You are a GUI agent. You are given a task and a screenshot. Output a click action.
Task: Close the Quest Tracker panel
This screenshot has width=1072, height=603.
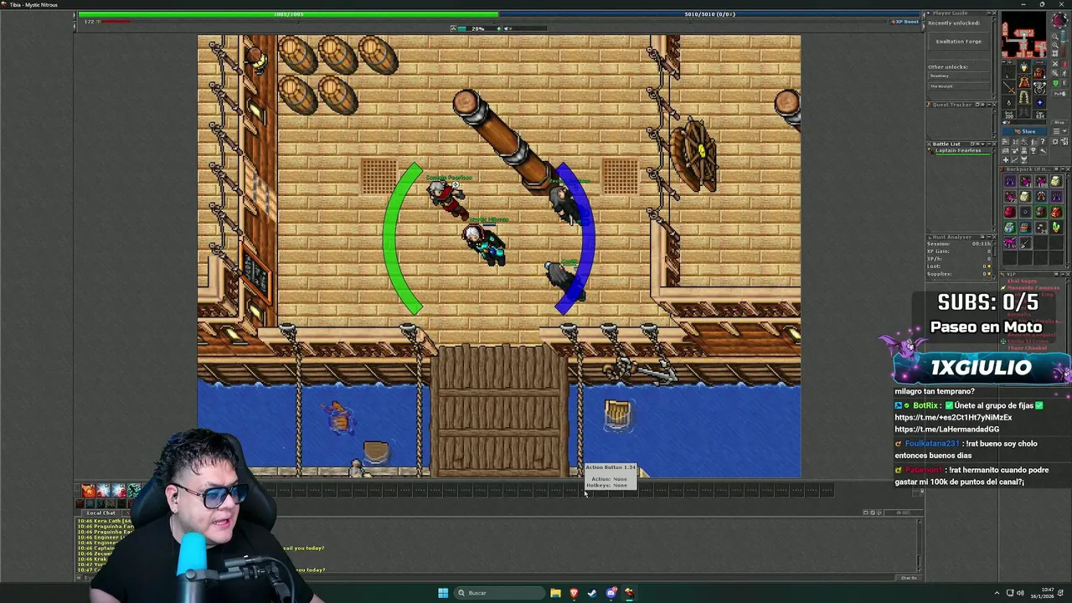(x=994, y=105)
